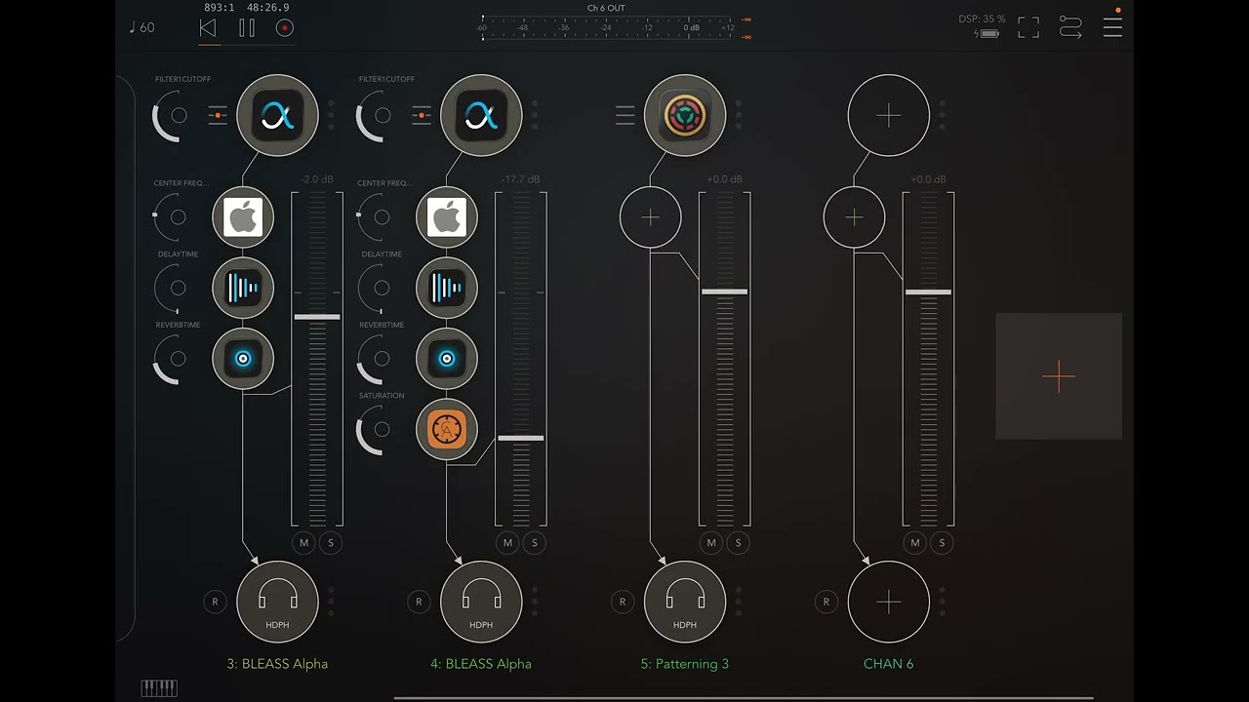The height and width of the screenshot is (702, 1249).
Task: Solo channel 4 BLEASS Alpha
Action: pos(535,543)
